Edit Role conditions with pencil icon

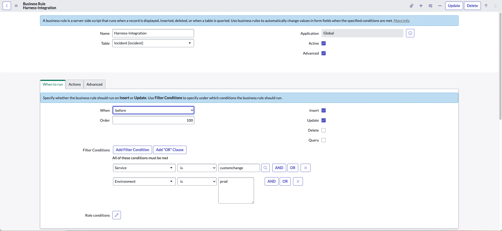117,215
